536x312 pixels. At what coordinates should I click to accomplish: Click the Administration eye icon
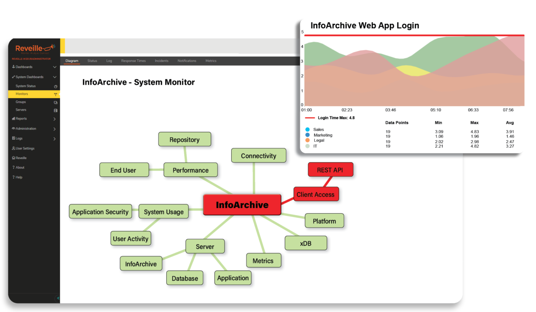(13, 128)
